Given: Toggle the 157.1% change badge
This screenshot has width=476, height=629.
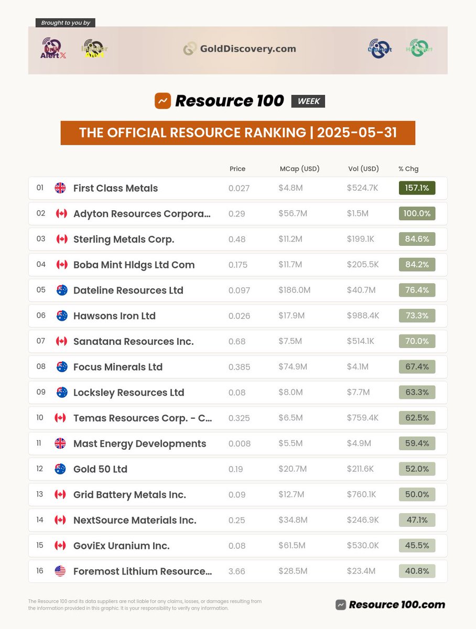Looking at the screenshot, I should tap(417, 188).
